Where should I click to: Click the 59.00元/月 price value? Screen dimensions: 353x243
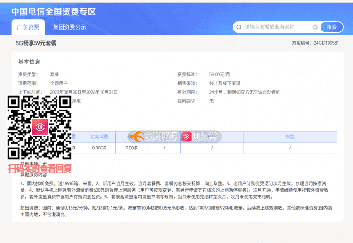point(220,74)
